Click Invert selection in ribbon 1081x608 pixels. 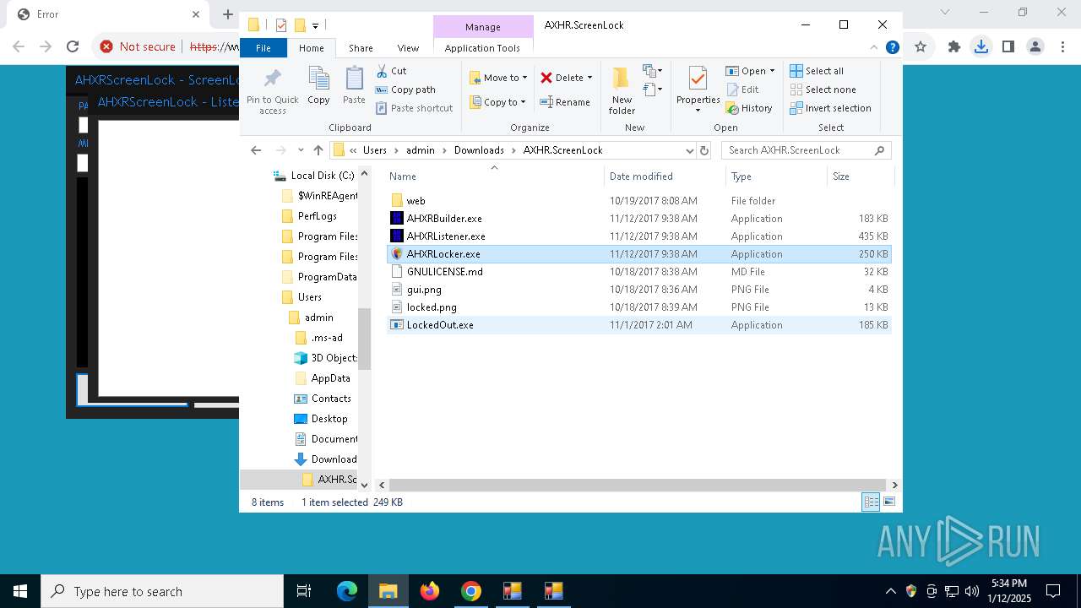[x=830, y=108]
